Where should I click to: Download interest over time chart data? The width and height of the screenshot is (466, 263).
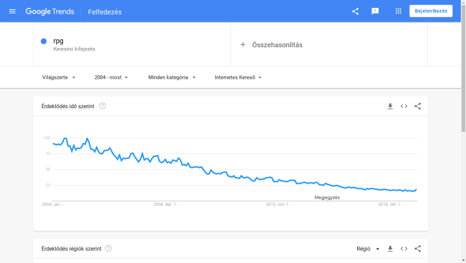[x=391, y=106]
